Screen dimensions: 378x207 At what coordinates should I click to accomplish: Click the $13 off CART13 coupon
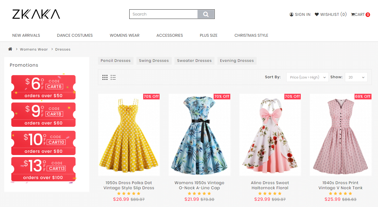[x=43, y=169]
